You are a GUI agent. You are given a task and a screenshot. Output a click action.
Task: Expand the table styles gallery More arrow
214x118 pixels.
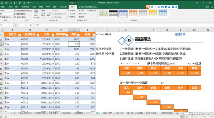click(x=169, y=17)
